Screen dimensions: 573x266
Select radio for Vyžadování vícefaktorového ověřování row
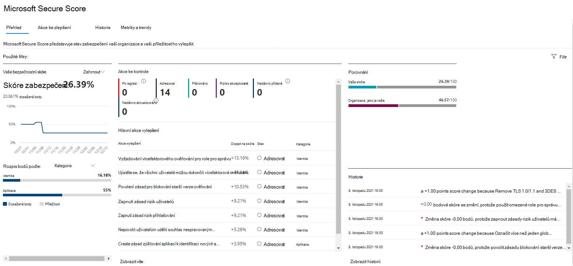(259, 158)
